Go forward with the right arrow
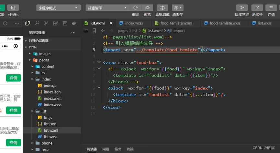This screenshot has height=153, width=280. 111,31
